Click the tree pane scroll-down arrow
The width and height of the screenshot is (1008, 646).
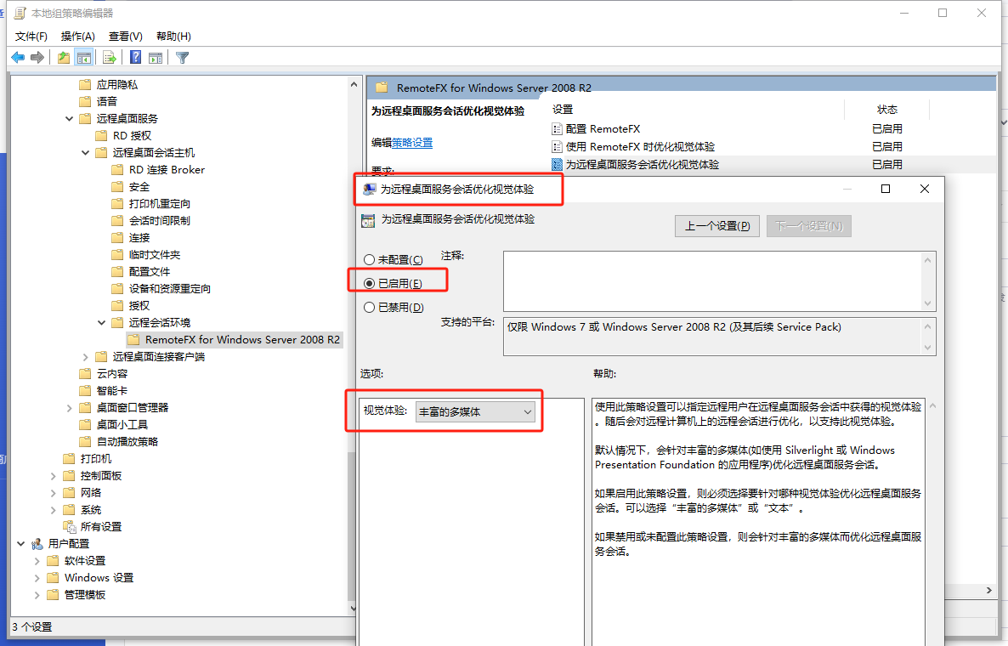pos(353,608)
